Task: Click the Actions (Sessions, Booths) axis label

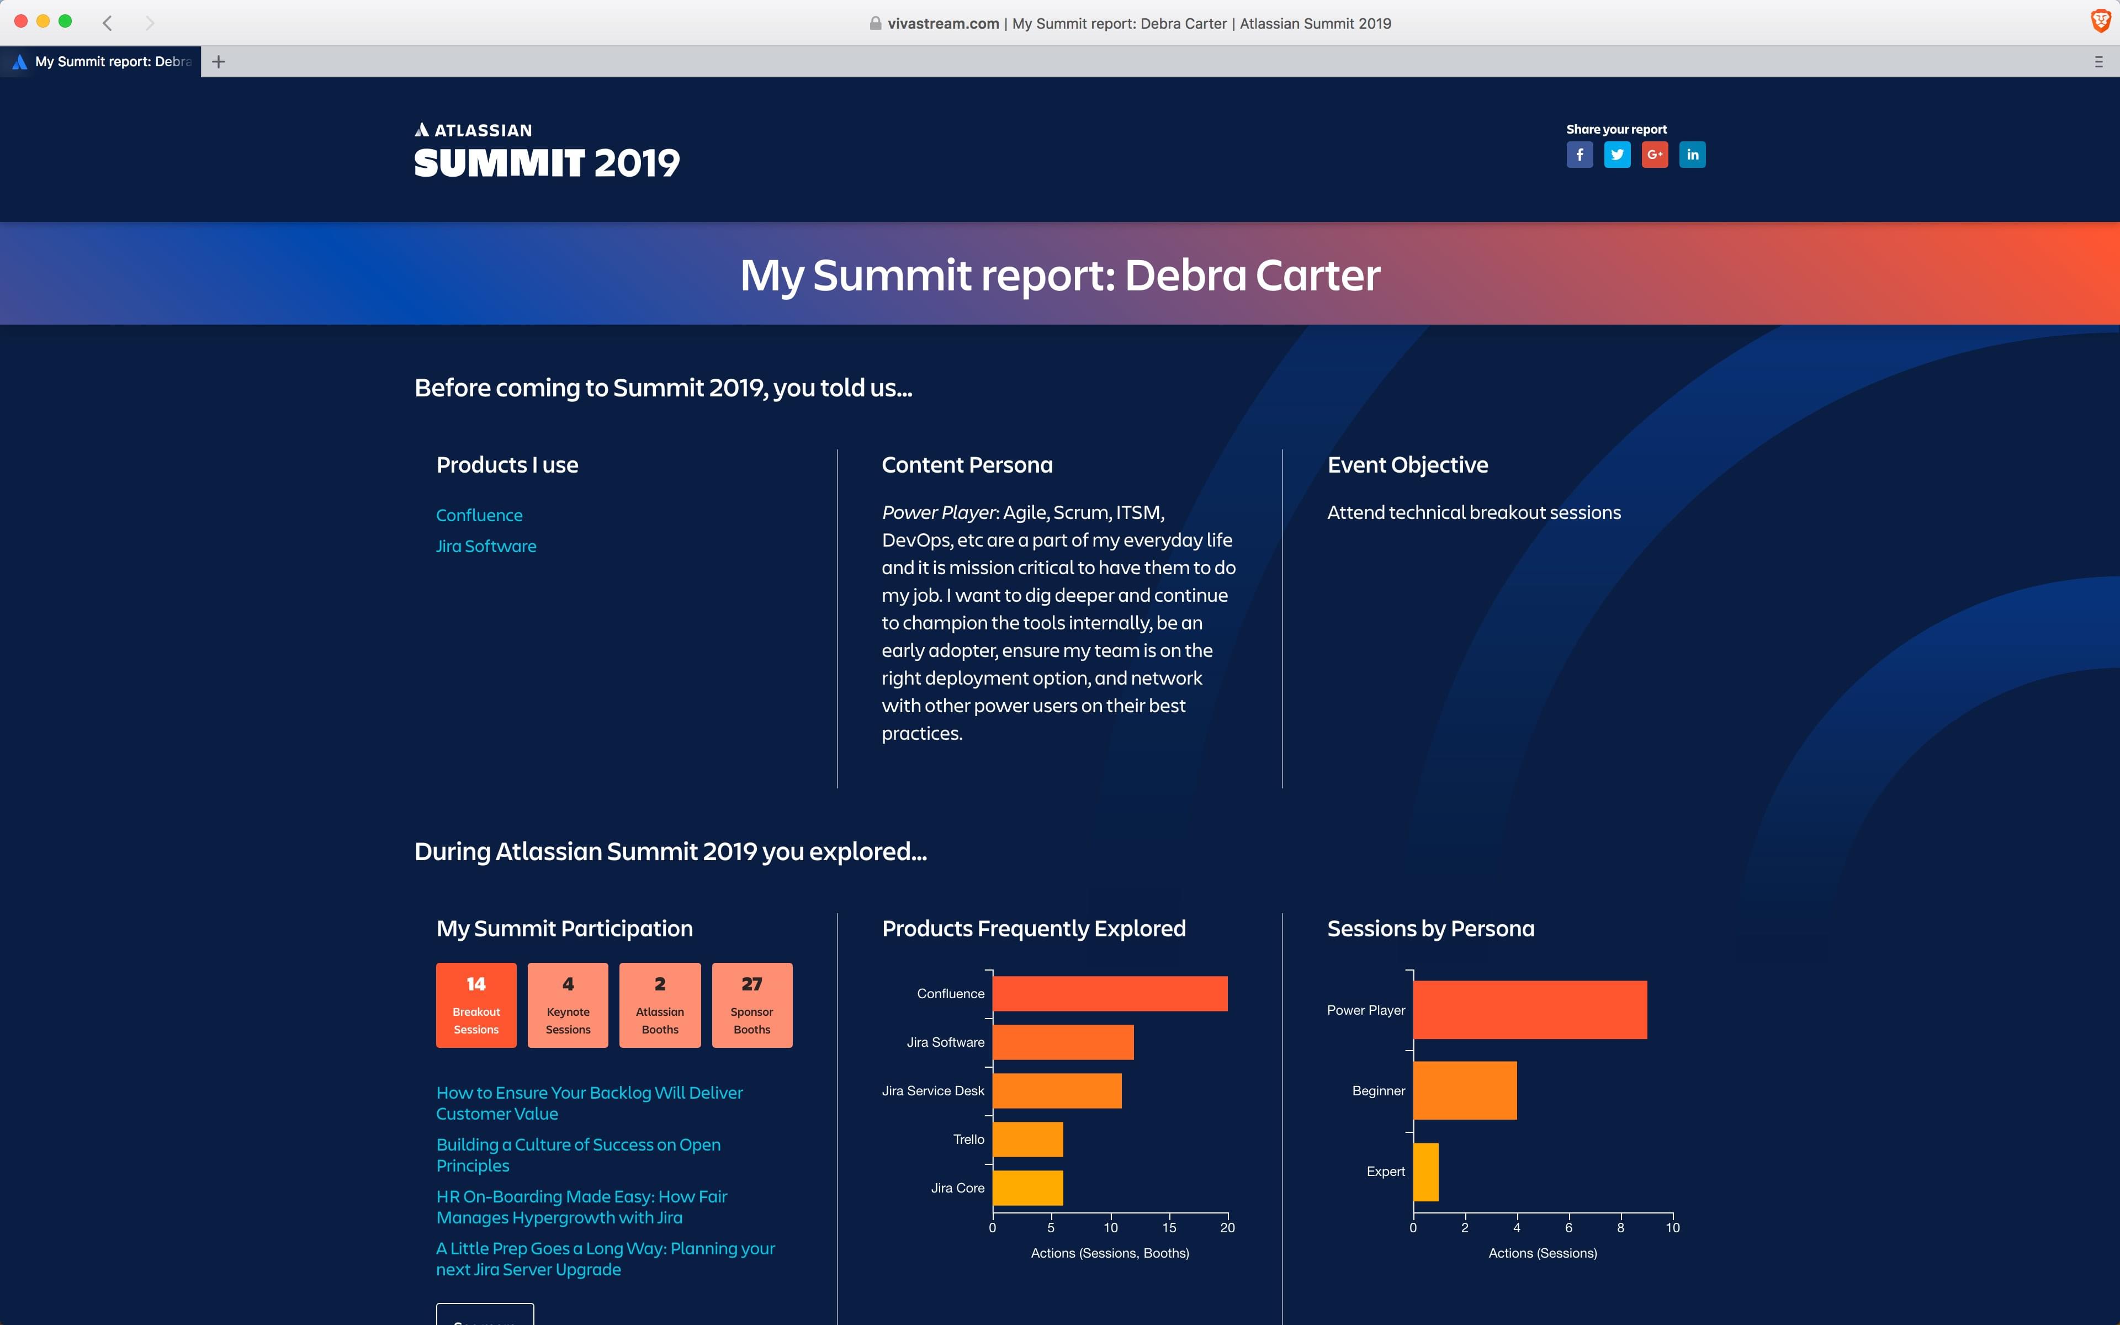Action: click(x=1110, y=1253)
